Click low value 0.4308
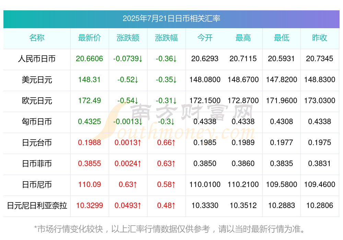The width and height of the screenshot is (343, 240). pyautogui.click(x=281, y=121)
